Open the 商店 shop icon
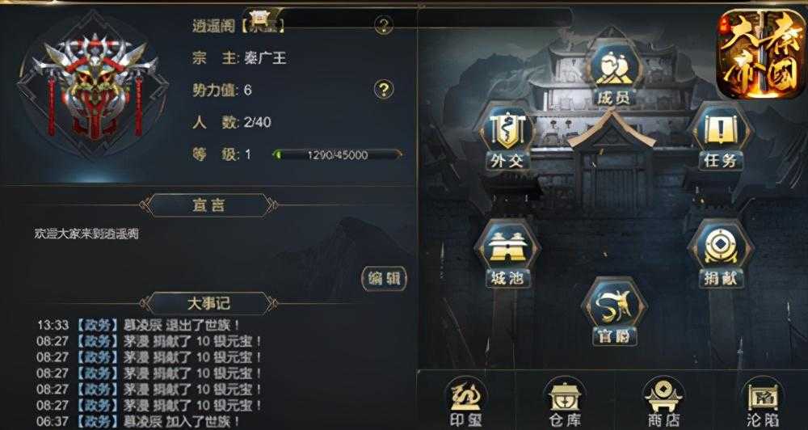 tap(663, 403)
